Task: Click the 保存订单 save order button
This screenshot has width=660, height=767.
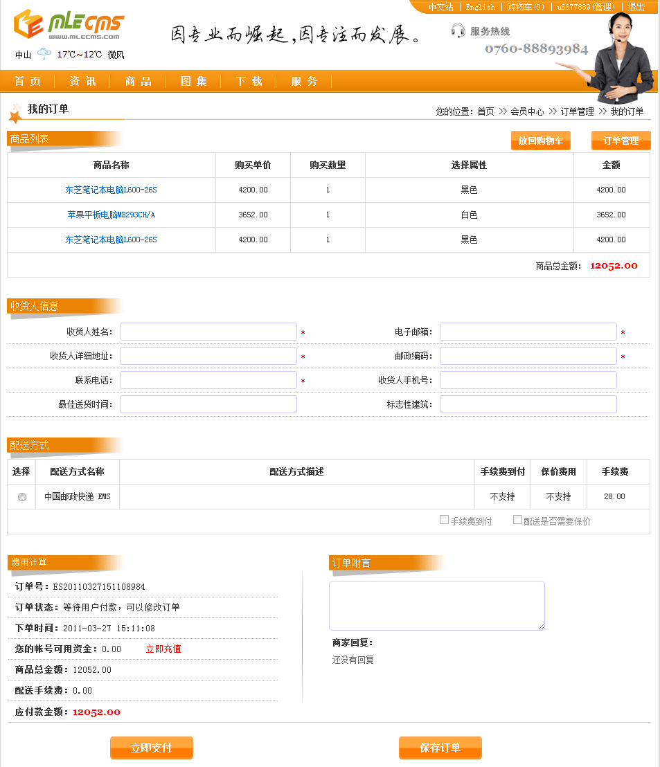Action: [440, 748]
